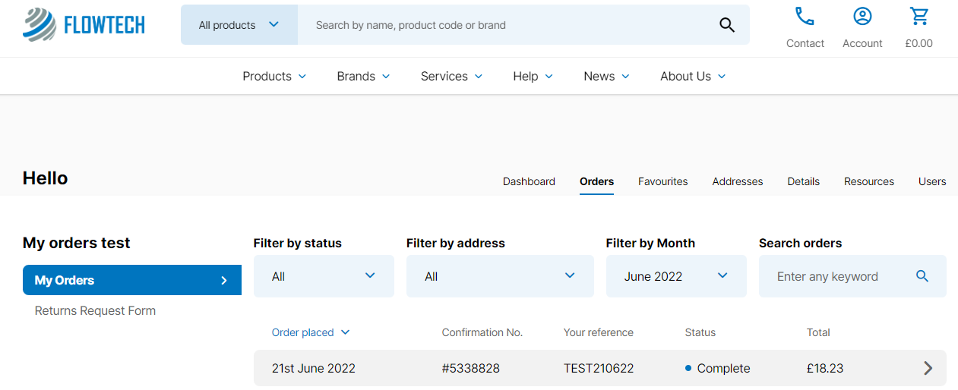958x390 pixels.
Task: Click the arrow on My Orders
Action: click(x=224, y=280)
